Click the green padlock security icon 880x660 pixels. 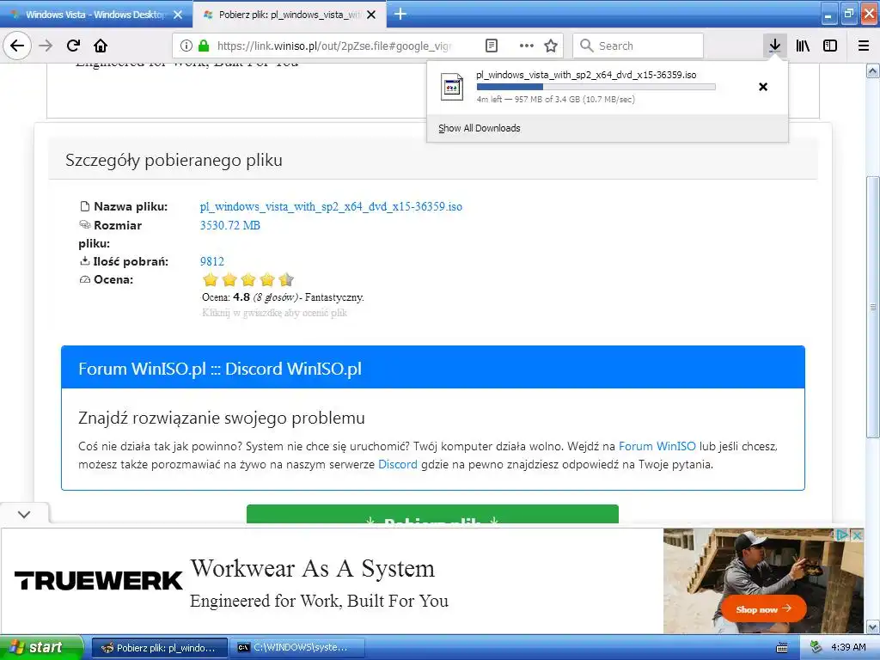click(x=204, y=46)
